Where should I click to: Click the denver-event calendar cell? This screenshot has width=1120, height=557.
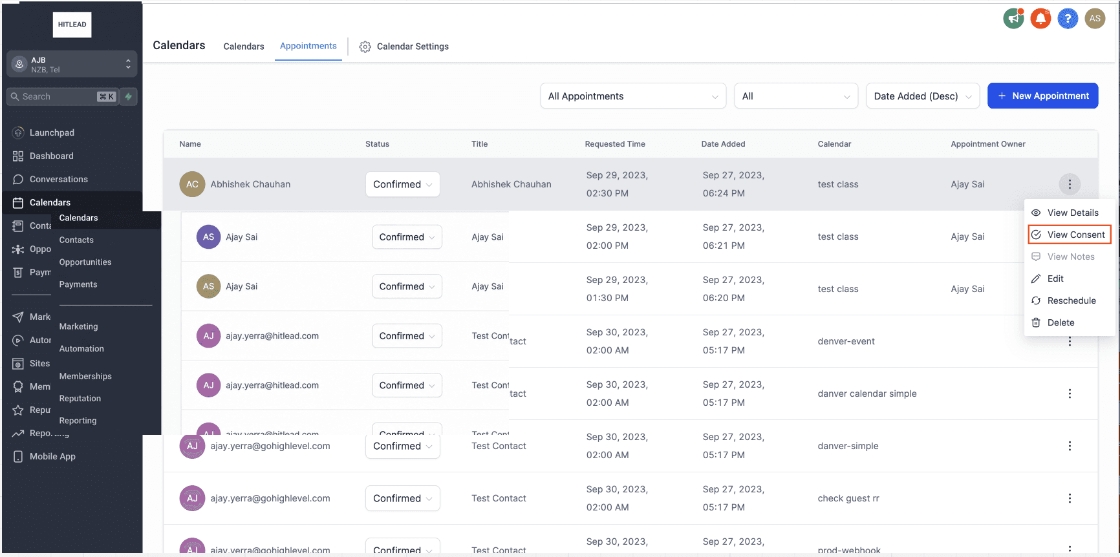pos(846,341)
